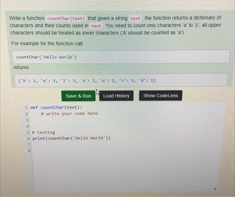235x197 pixels.
Task: Click the '# write your code here' comment
Action: (69, 114)
